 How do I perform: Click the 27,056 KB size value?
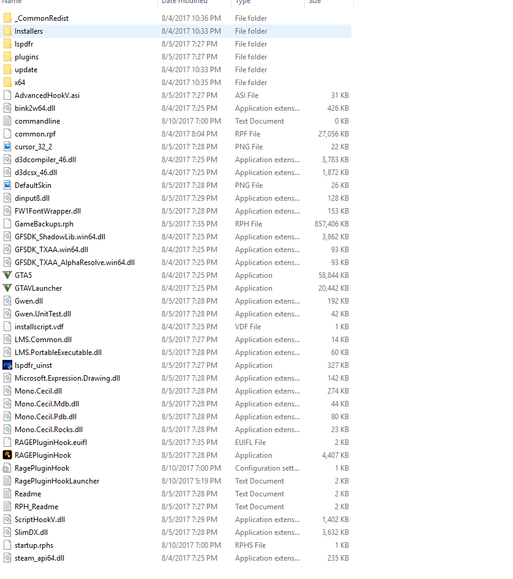click(334, 133)
